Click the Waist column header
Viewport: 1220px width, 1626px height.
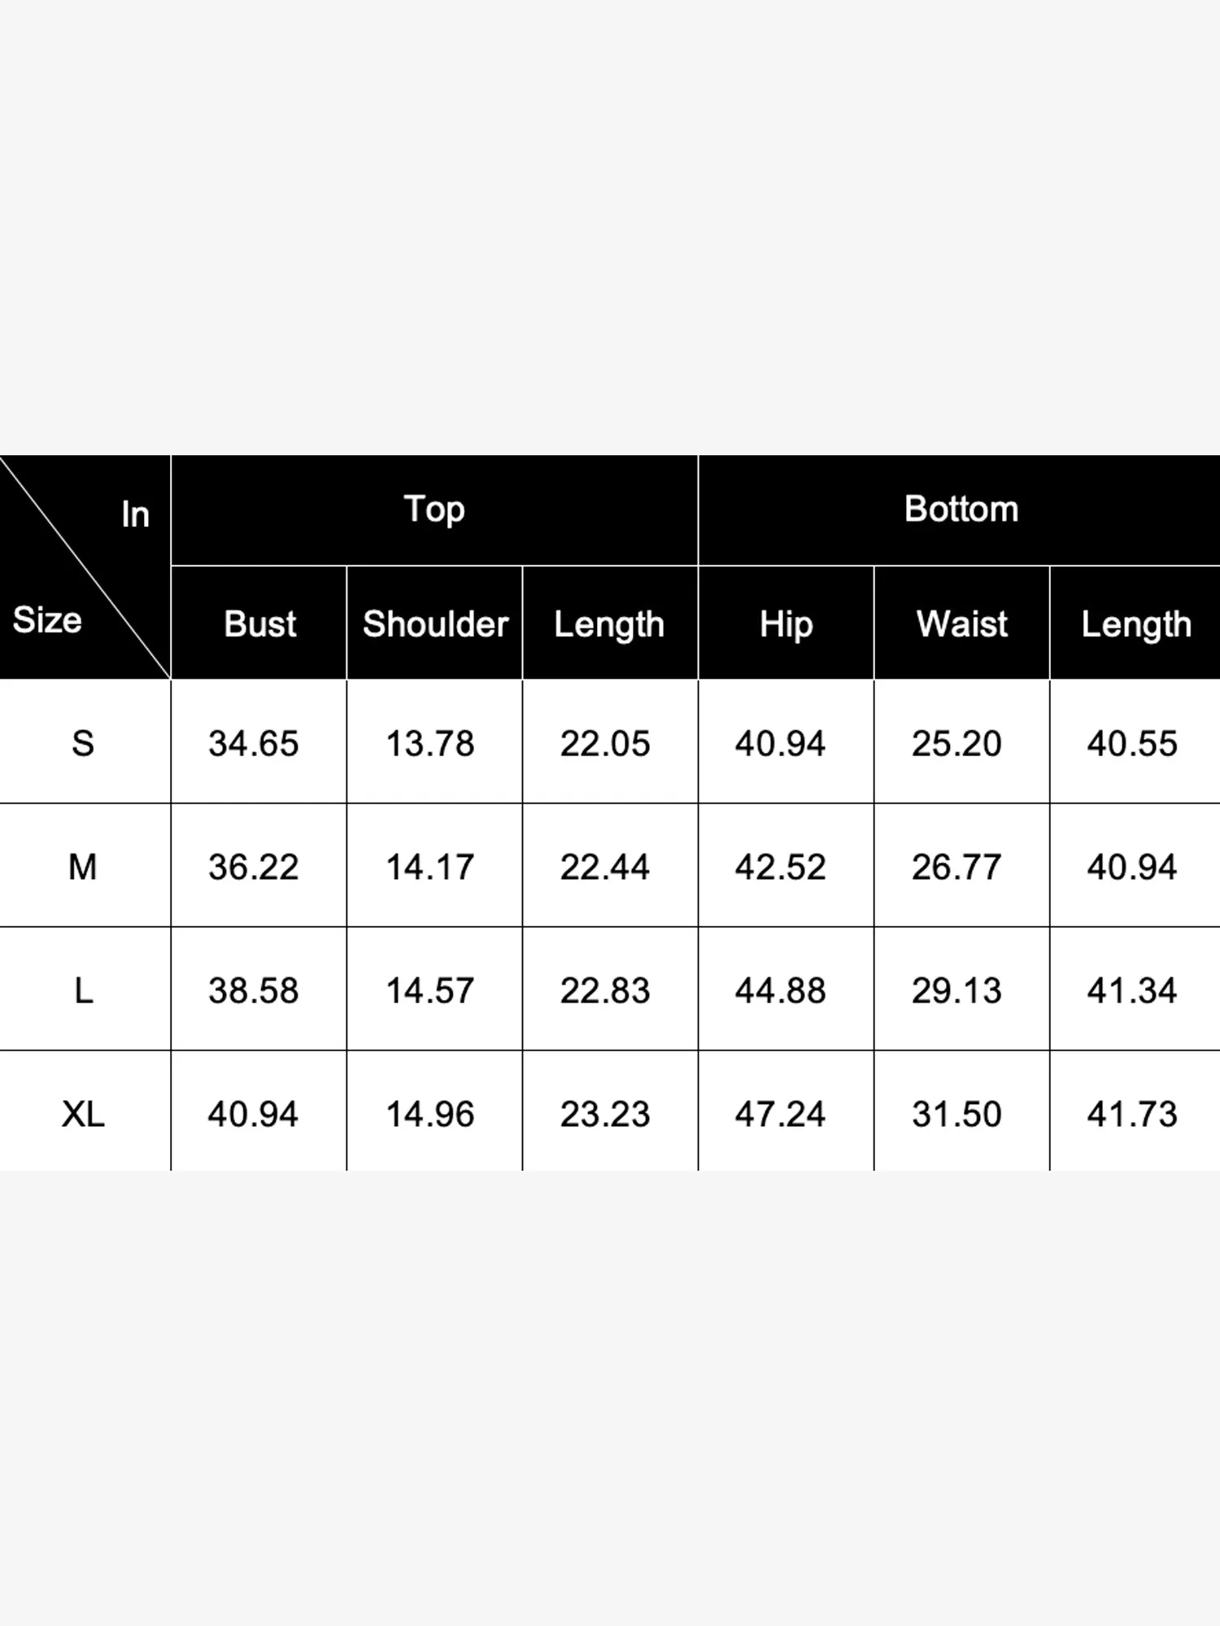tap(961, 624)
